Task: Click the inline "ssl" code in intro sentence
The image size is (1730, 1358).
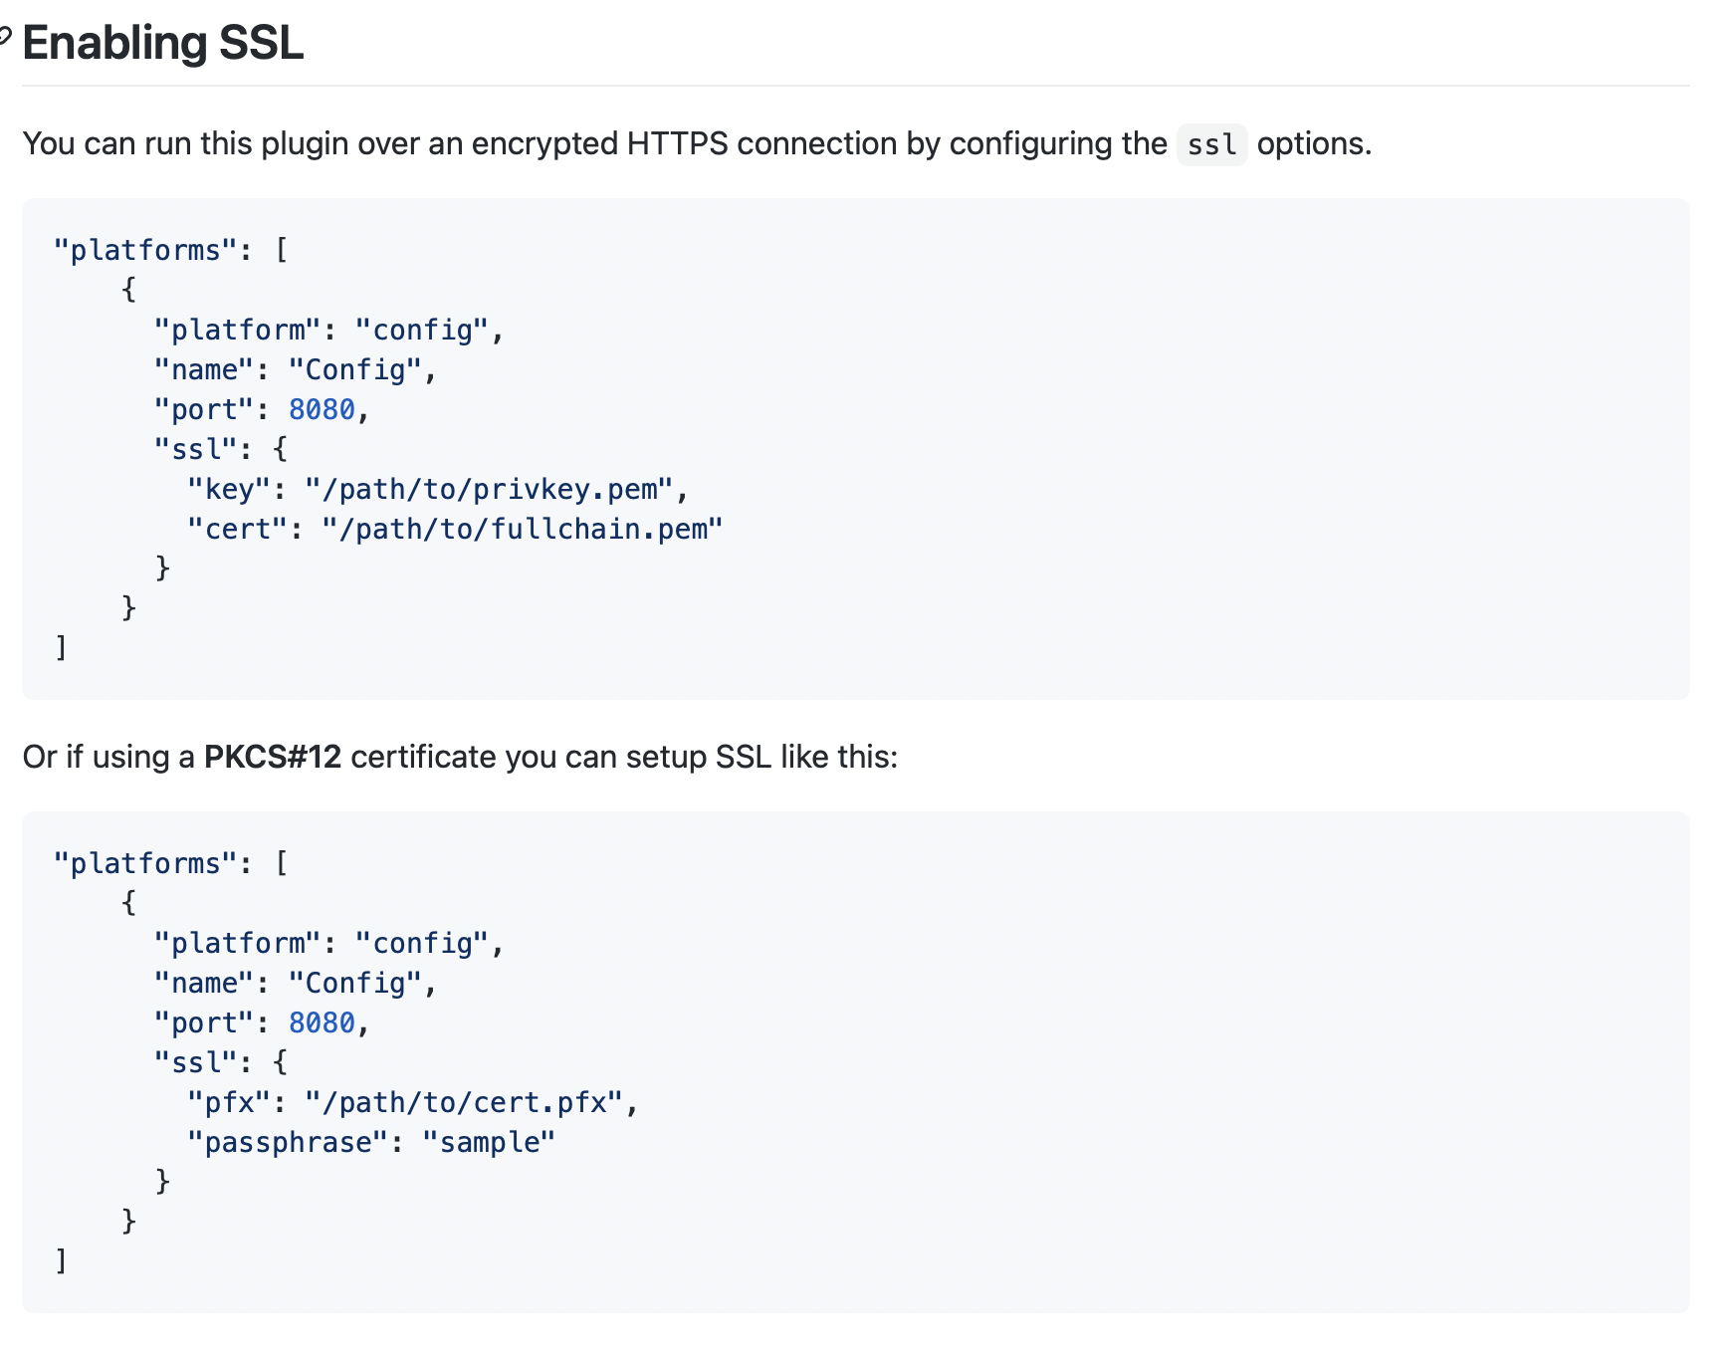Action: tap(1211, 145)
